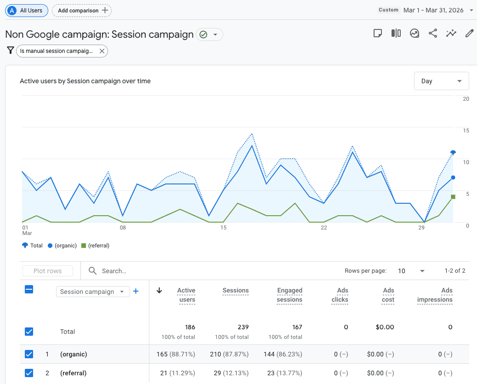Viewport: 477px width, 384px height.
Task: Click Add comparison button
Action: [82, 10]
